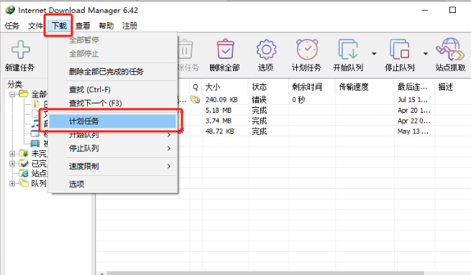471x275 pixels.
Task: Open the 帮助 menu
Action: point(106,26)
